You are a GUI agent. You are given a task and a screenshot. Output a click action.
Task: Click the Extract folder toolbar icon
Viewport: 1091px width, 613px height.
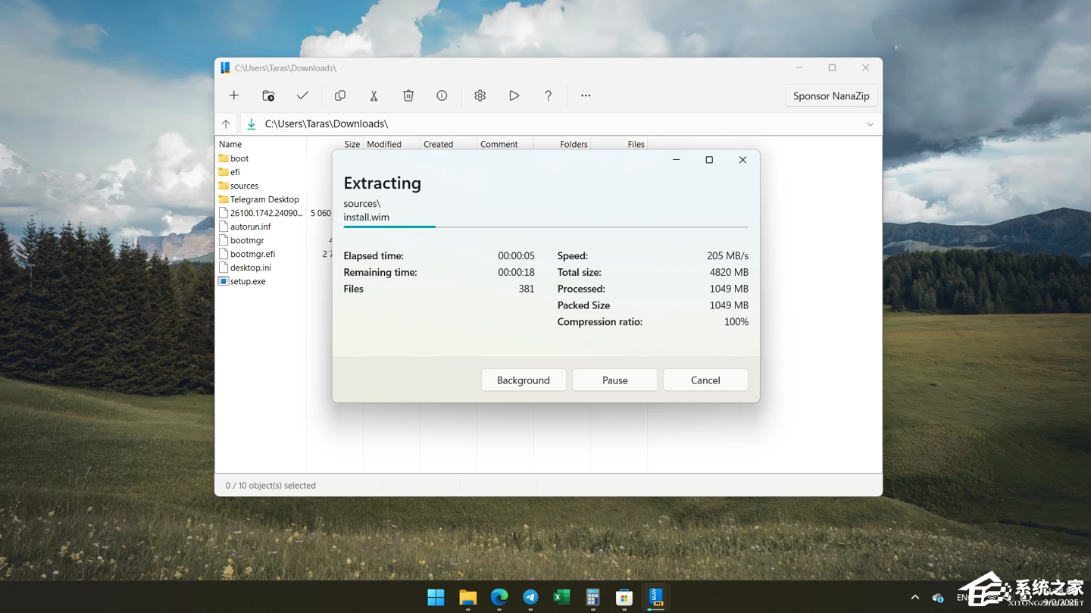268,95
